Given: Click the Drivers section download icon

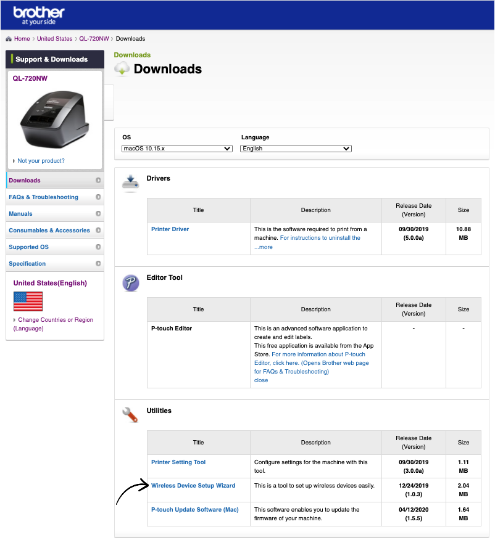Looking at the screenshot, I should click(x=130, y=182).
